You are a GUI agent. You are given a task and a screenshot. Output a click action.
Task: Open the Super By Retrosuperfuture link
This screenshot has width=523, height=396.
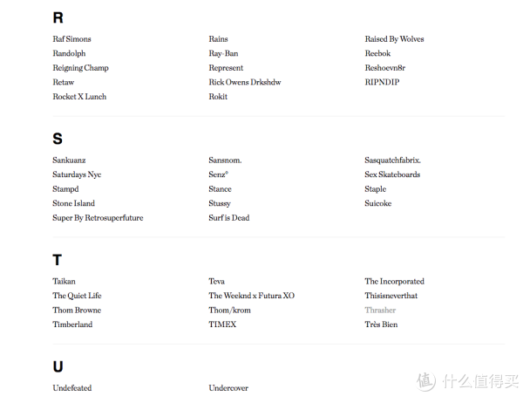98,218
